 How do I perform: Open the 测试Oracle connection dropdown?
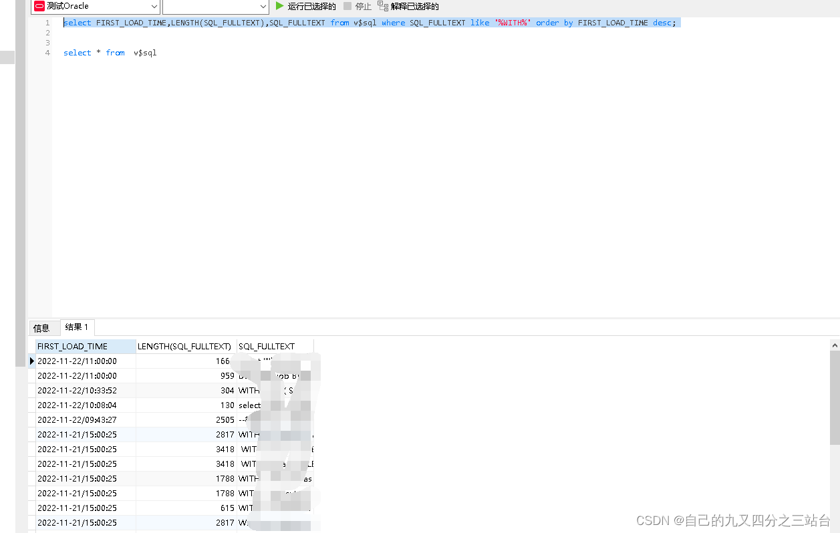154,6
